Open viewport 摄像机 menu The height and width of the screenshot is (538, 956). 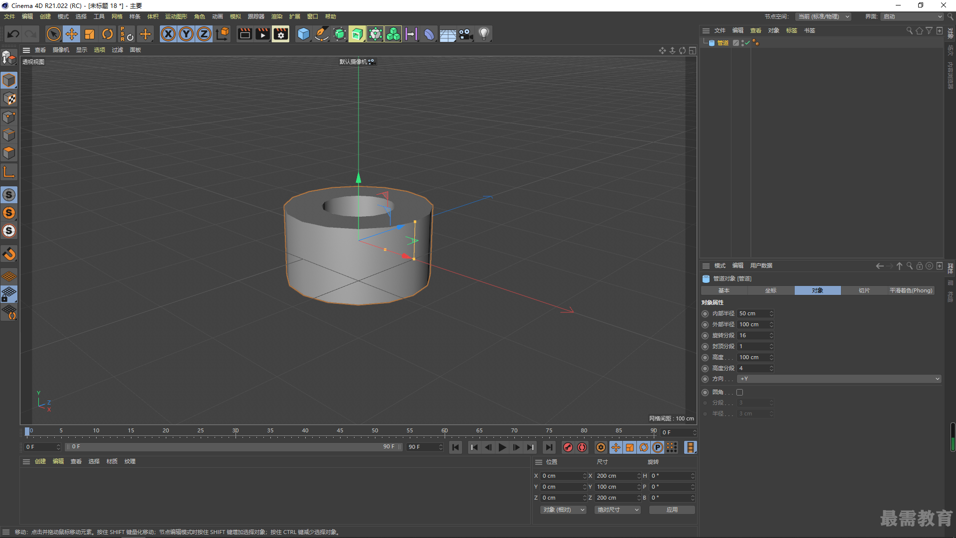point(61,50)
